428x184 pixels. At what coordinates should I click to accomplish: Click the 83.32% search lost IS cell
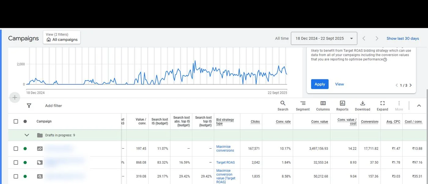coord(163,162)
